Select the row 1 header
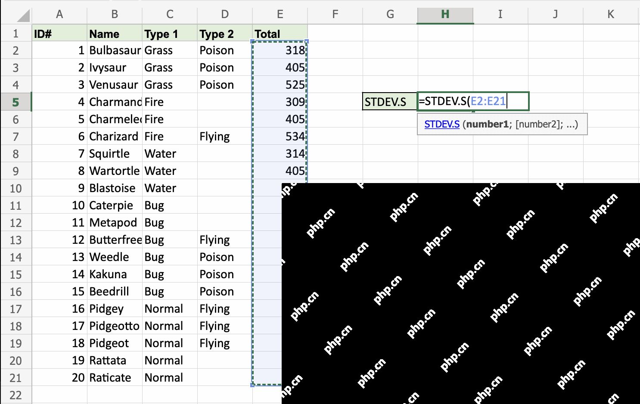640x404 pixels. pos(16,33)
